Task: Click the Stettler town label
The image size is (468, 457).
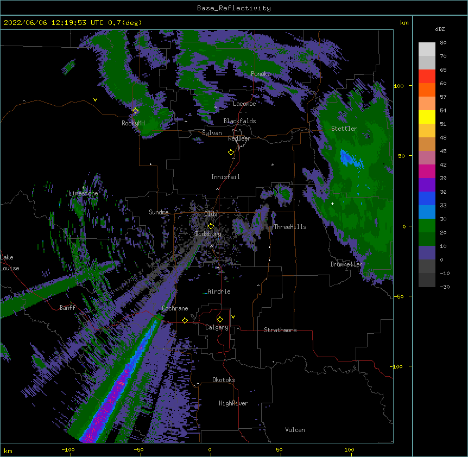Action: tap(344, 129)
